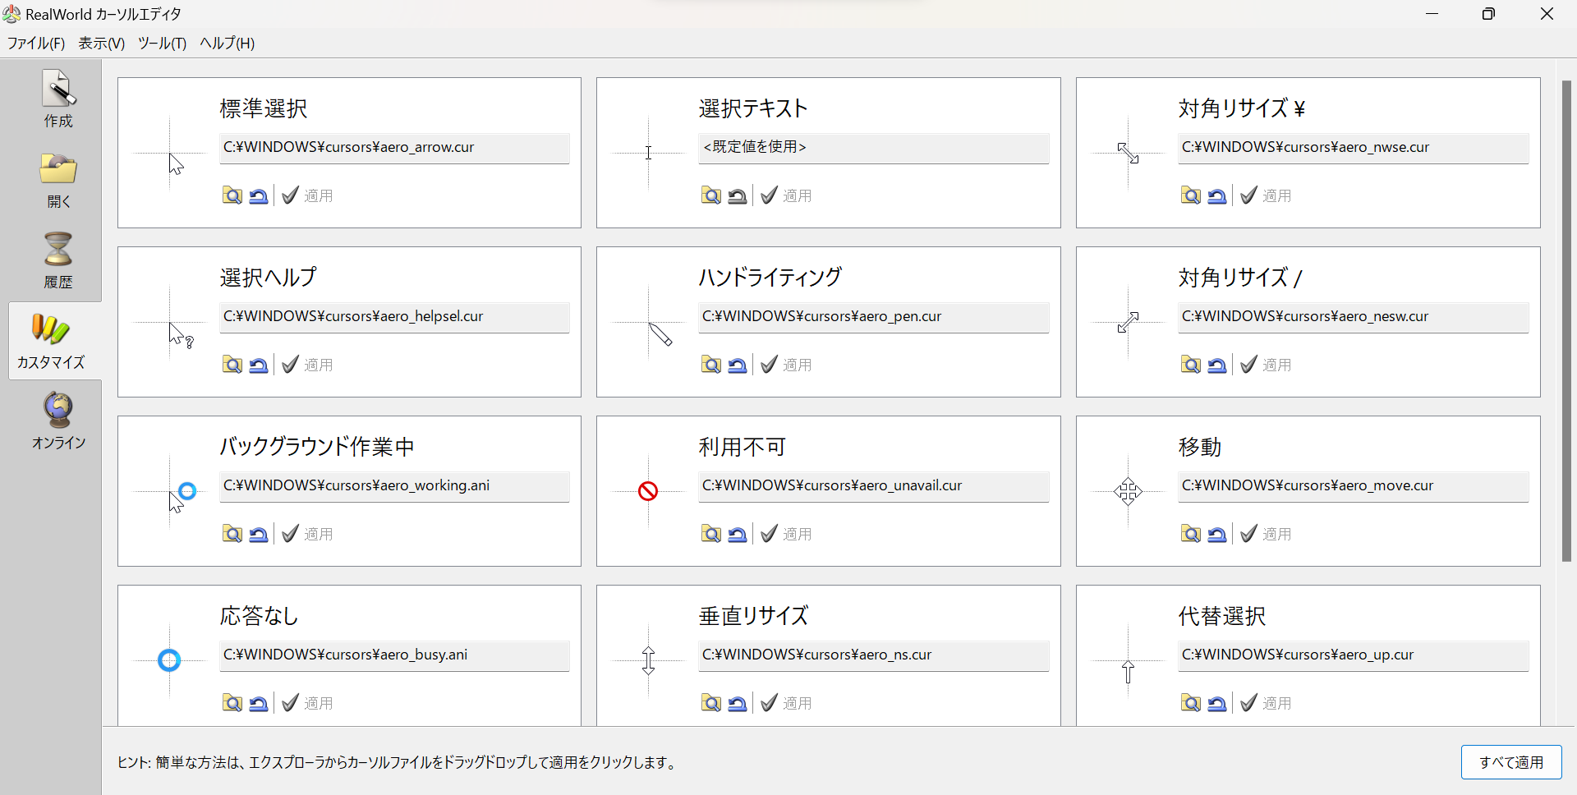Click the aero_arrow.cur path field
This screenshot has width=1577, height=795.
394,148
